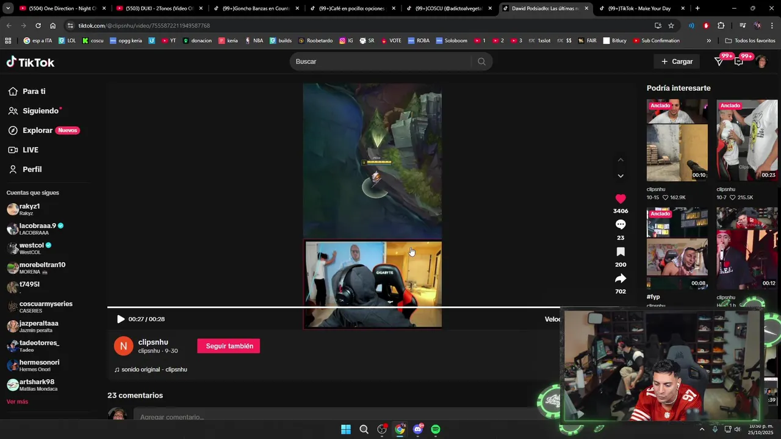Image resolution: width=781 pixels, height=439 pixels.
Task: Open Explorar section
Action: click(43, 130)
